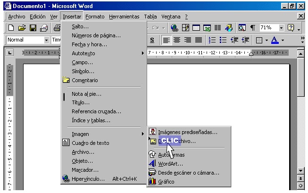Viewport: 308px width, 193px height.
Task: Click the Insert Table toolbar icon
Action: click(x=196, y=28)
